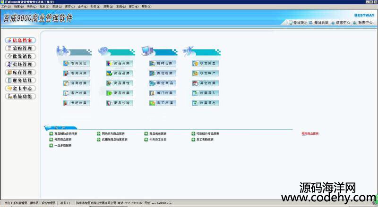Open the 库位商品 tile
The height and width of the screenshot is (207, 378).
pos(163,83)
